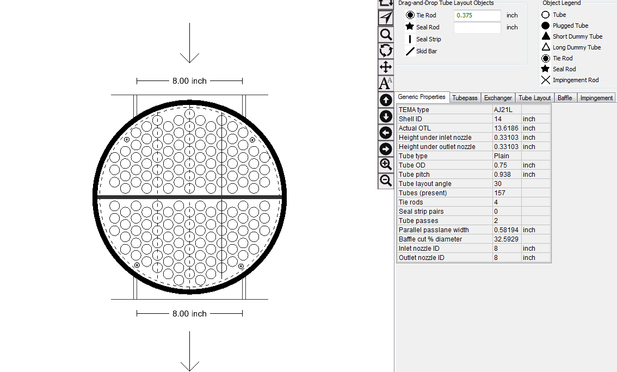The height and width of the screenshot is (372, 617).
Task: Open the Impingement tab
Action: 596,97
